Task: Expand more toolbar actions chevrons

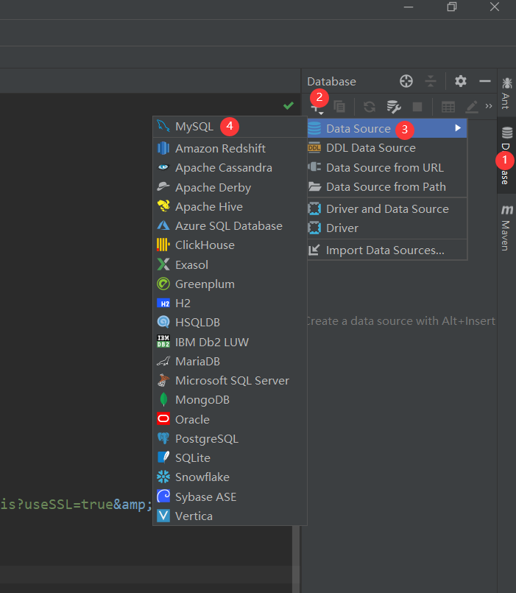Action: 489,106
